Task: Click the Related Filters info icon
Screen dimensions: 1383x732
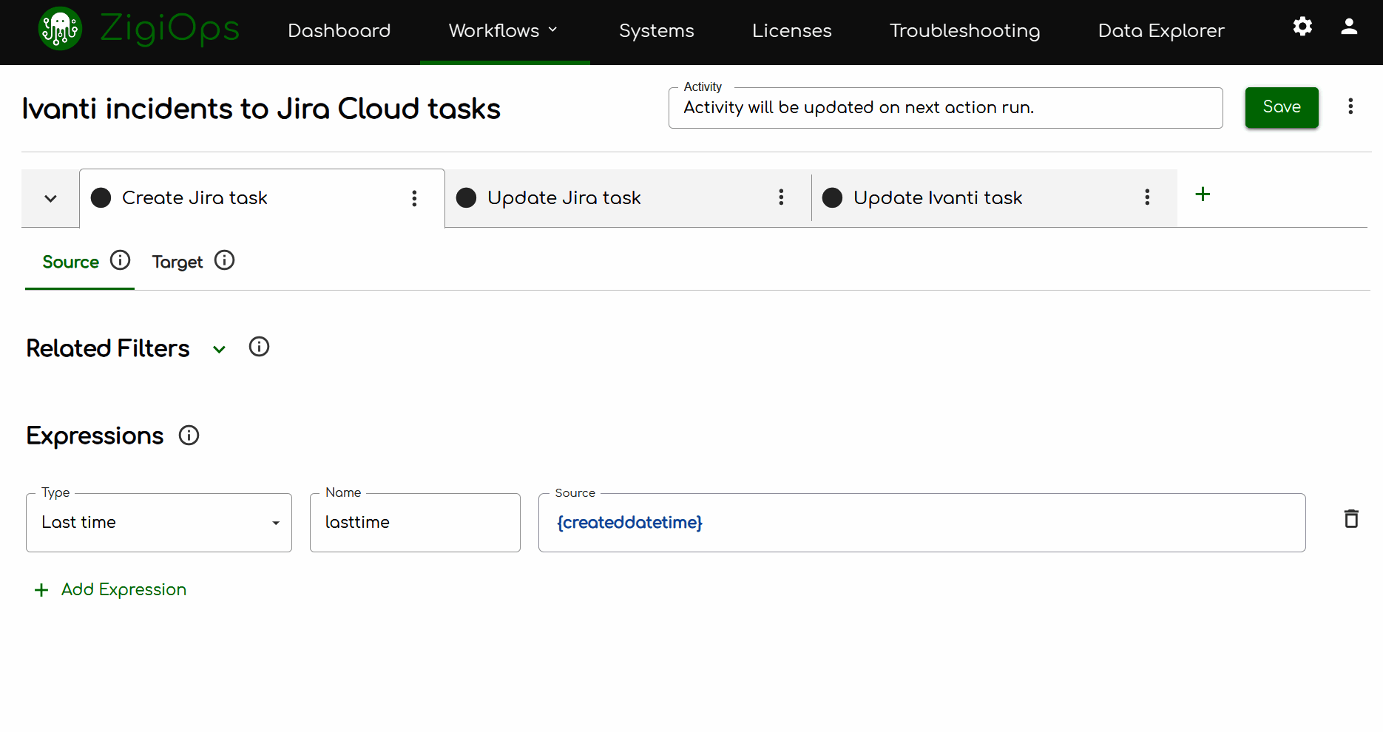Action: pos(259,347)
